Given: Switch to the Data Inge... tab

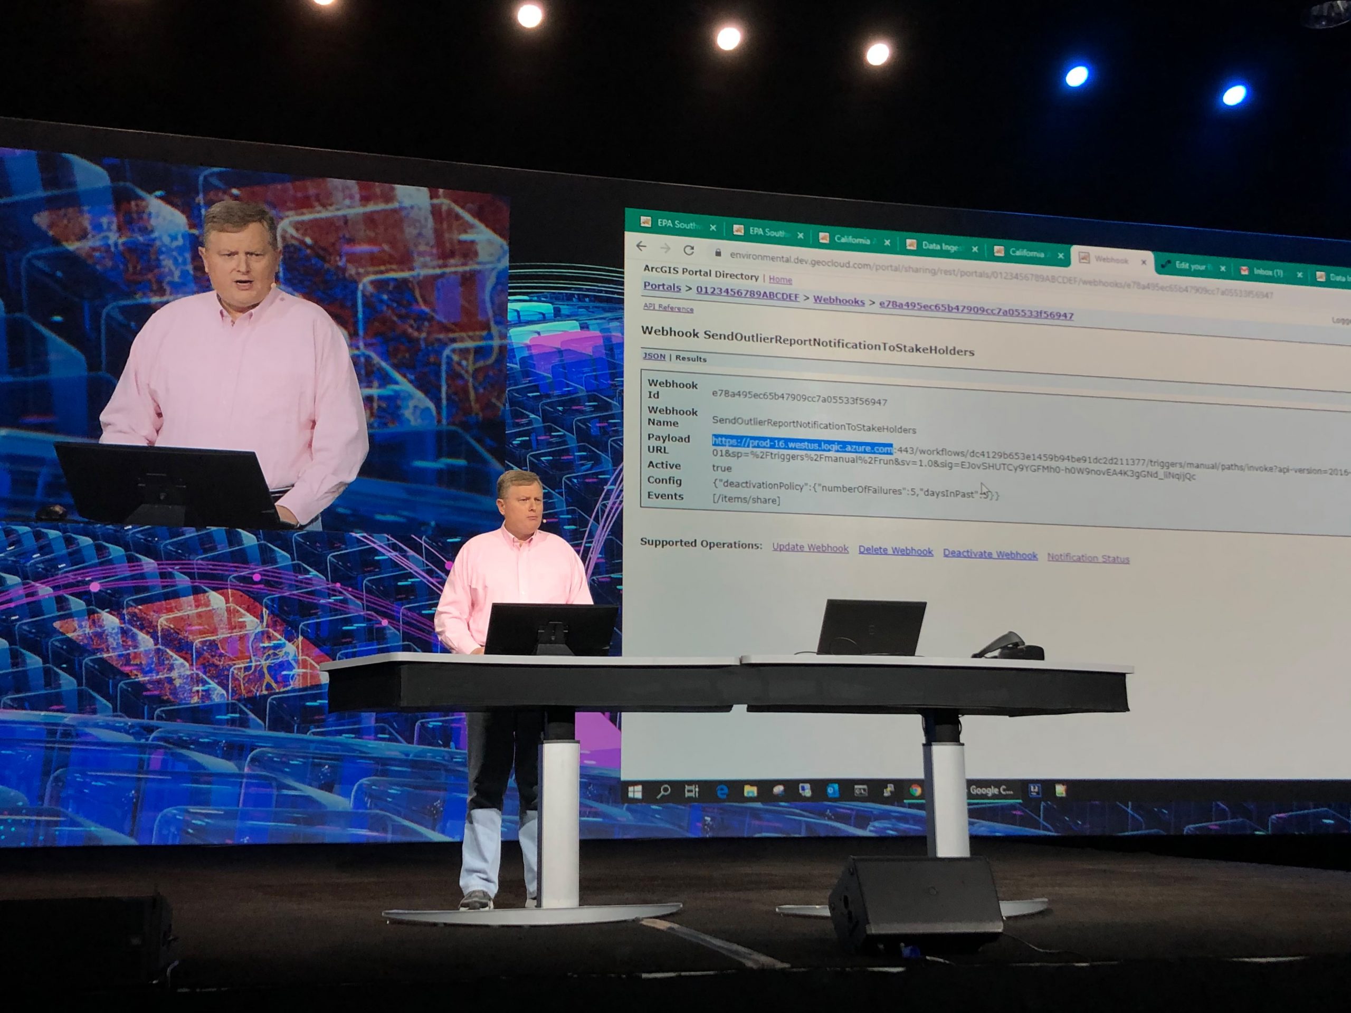Looking at the screenshot, I should pyautogui.click(x=939, y=246).
